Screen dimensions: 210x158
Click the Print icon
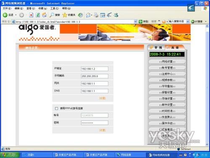tap(96, 15)
